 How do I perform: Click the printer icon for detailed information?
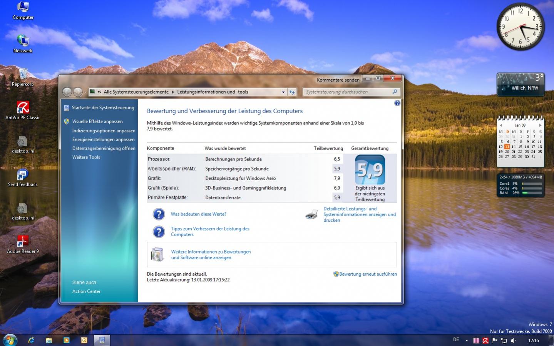click(312, 214)
